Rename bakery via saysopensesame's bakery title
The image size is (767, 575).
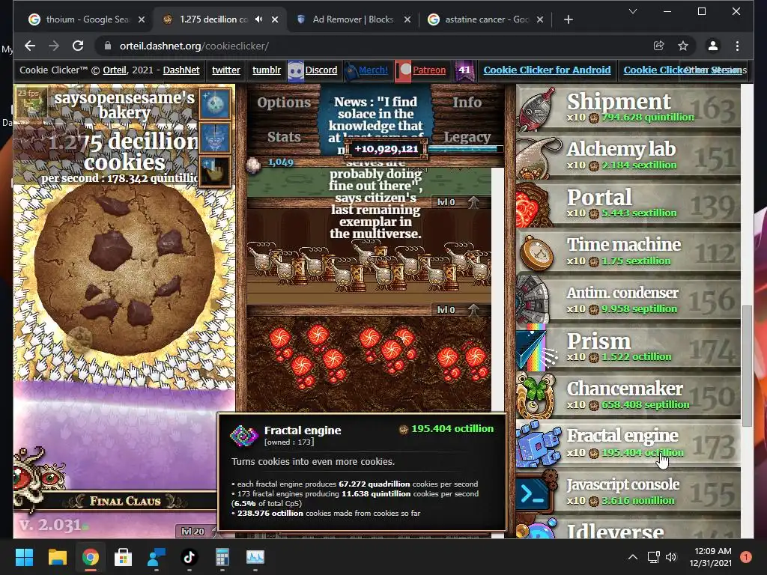click(124, 105)
